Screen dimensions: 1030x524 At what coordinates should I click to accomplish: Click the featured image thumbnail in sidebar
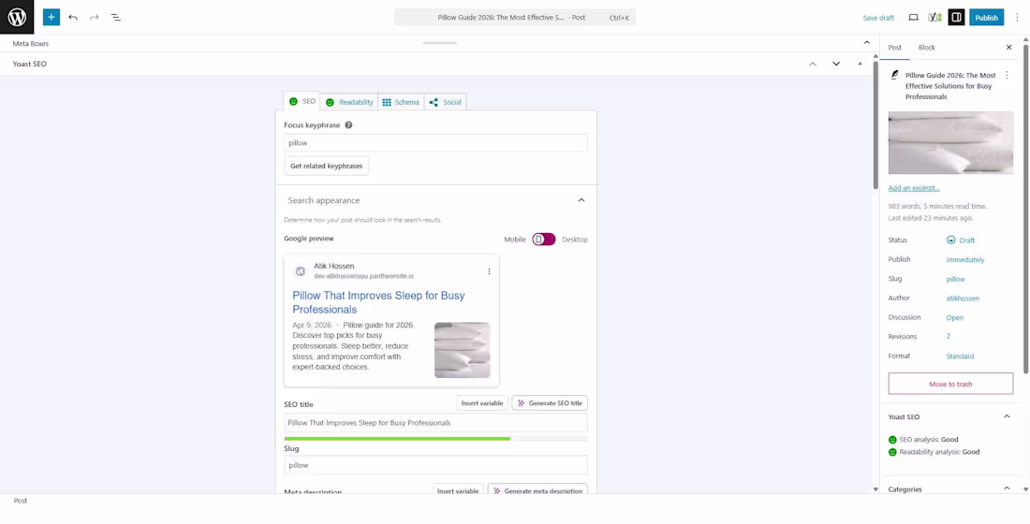950,142
